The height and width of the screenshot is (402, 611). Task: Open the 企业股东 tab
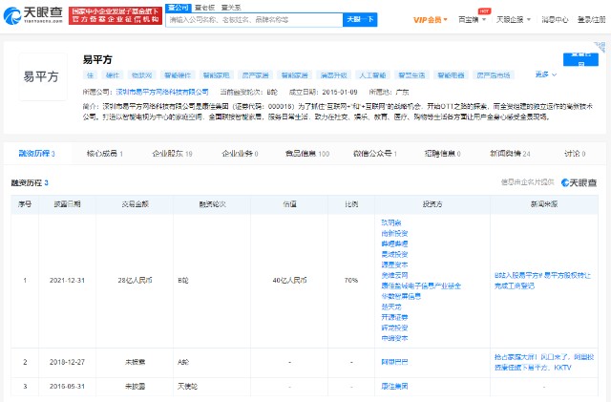[172, 153]
